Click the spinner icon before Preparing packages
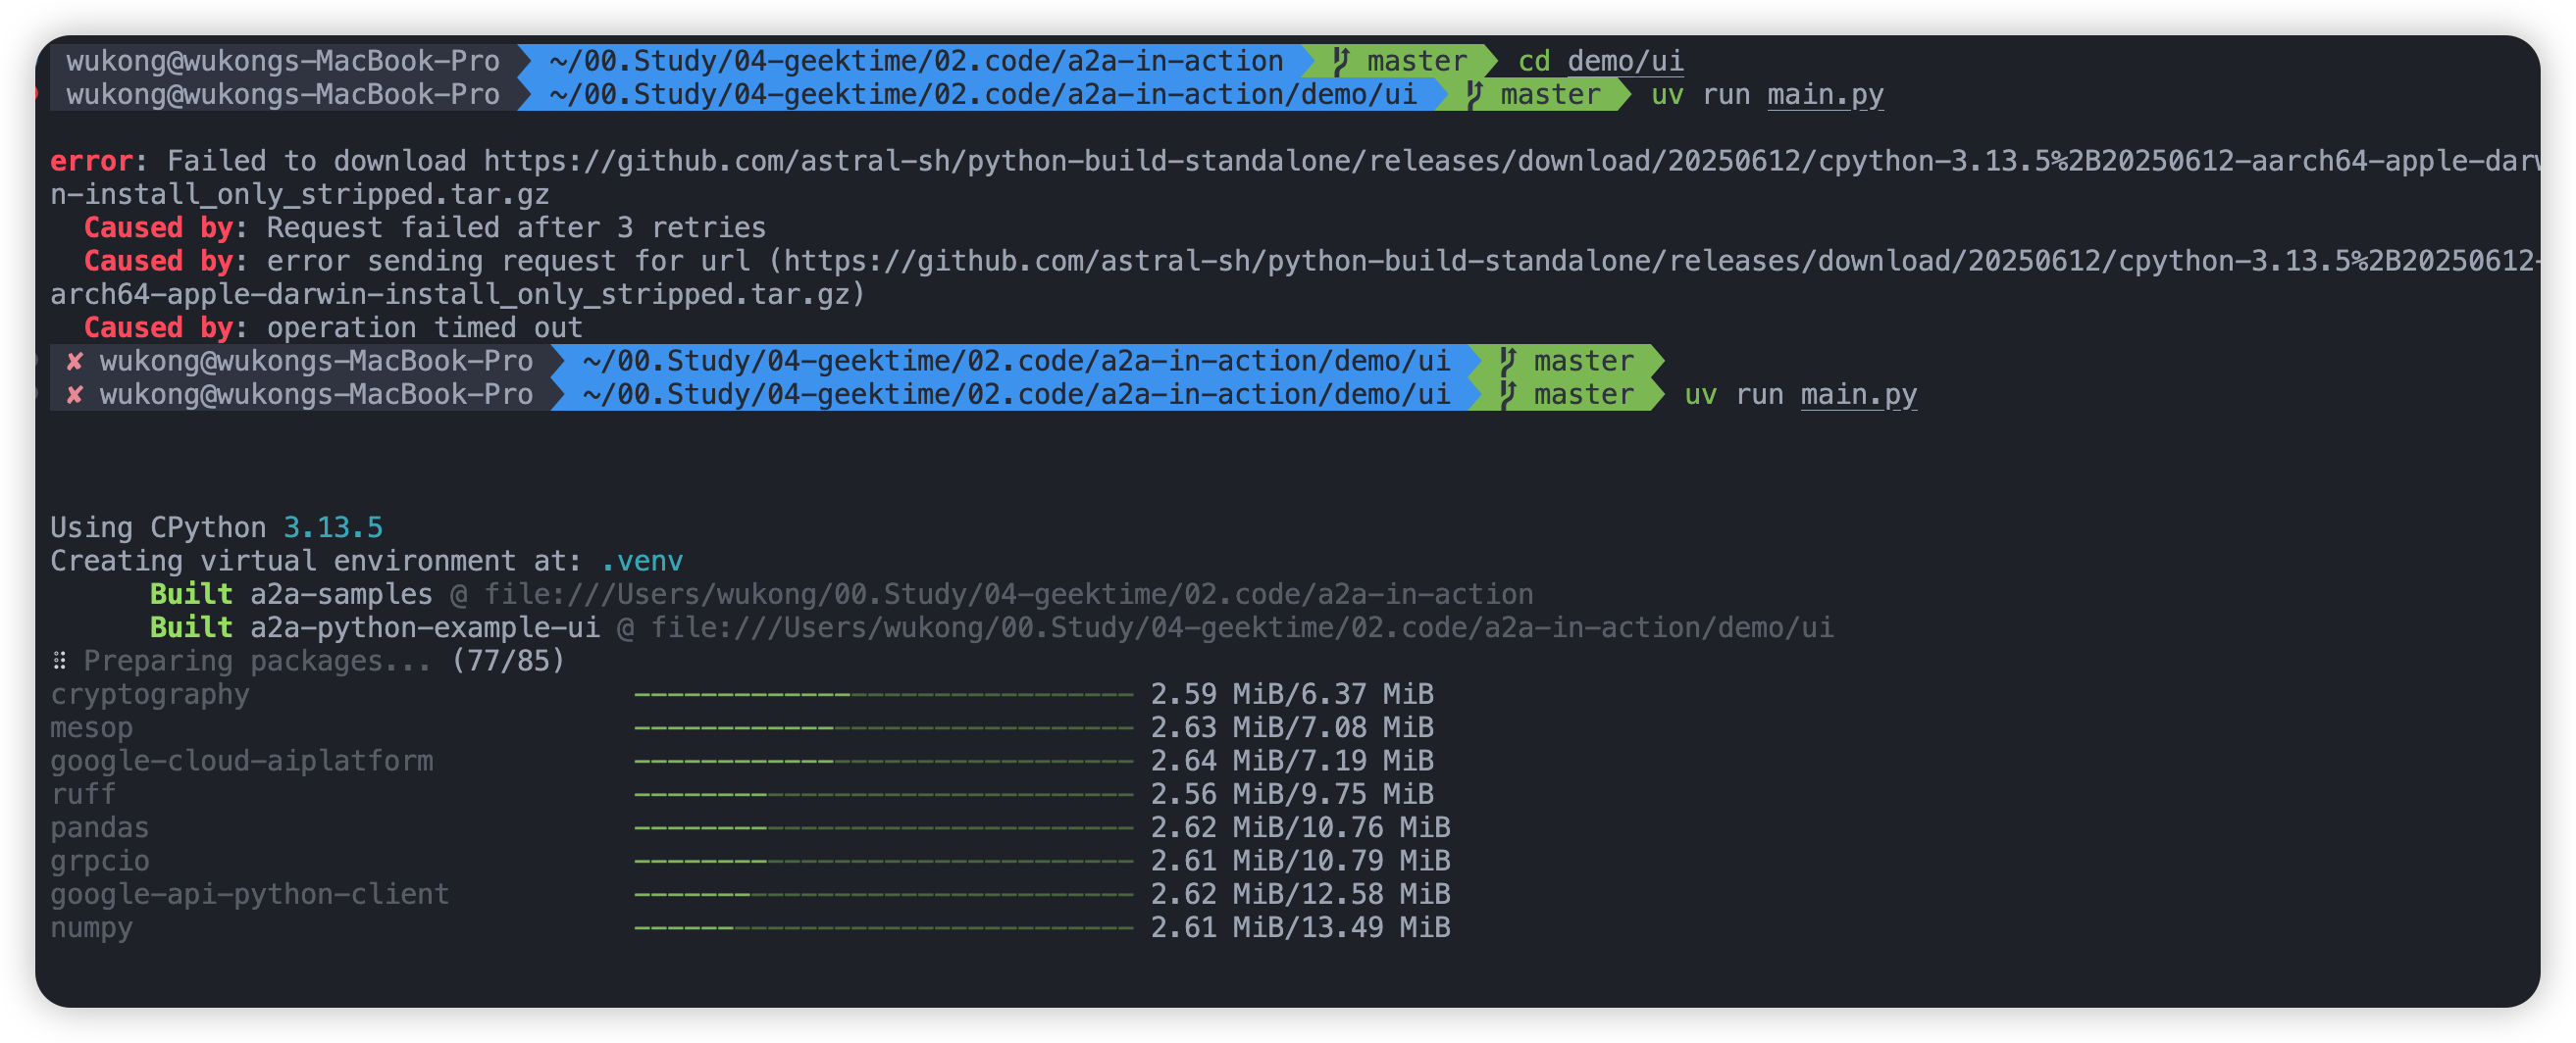This screenshot has width=2576, height=1043. tap(60, 662)
